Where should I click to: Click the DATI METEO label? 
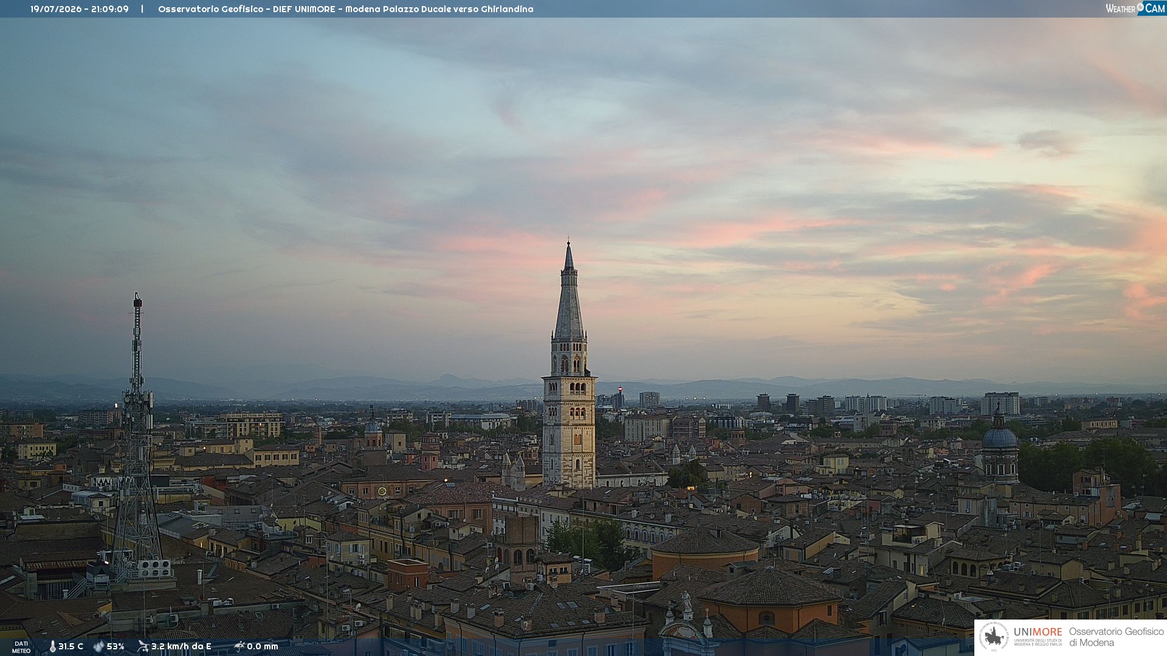21,647
